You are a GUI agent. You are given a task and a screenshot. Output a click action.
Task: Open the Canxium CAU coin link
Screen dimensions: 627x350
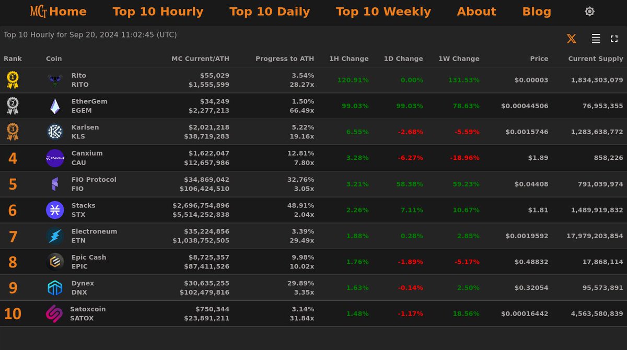pos(87,158)
